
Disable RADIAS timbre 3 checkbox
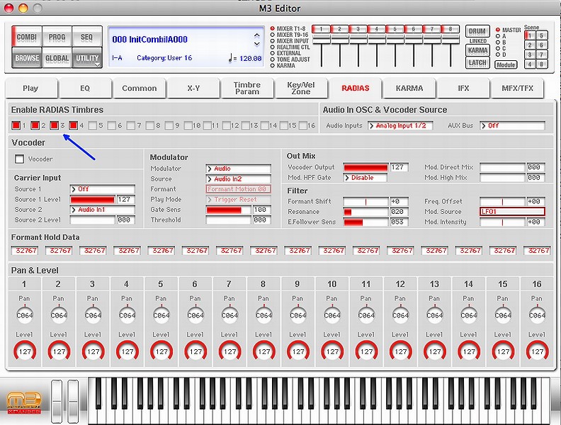[x=54, y=125]
